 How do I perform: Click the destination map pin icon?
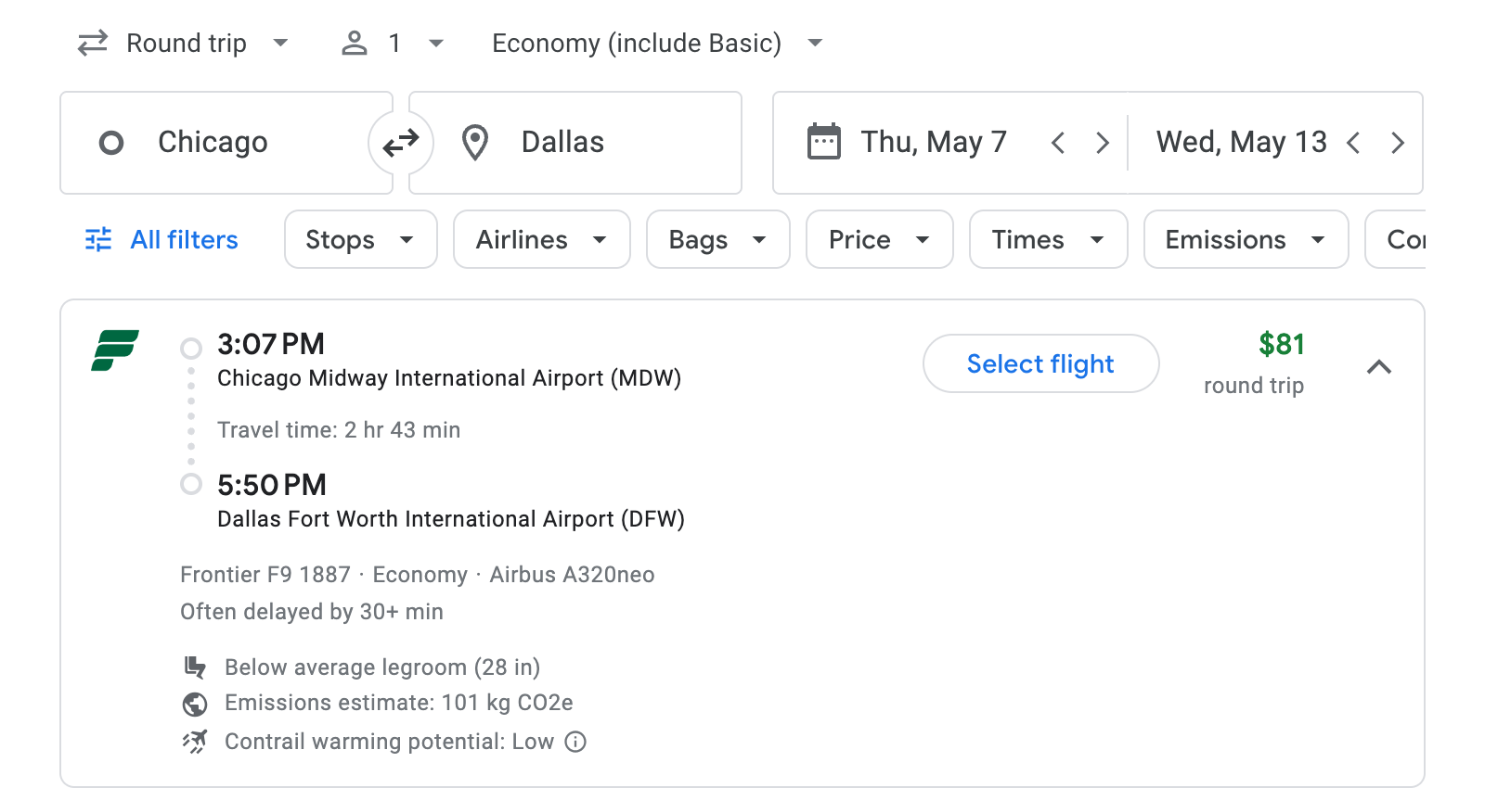click(x=475, y=142)
